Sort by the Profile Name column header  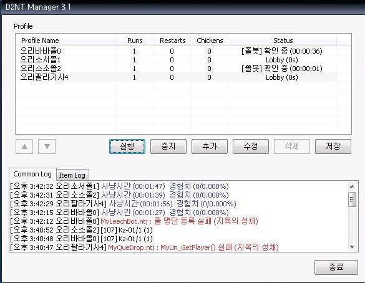66,41
